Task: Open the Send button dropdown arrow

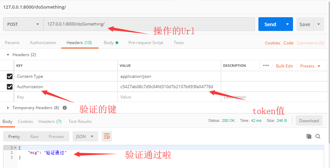Action: [287, 24]
